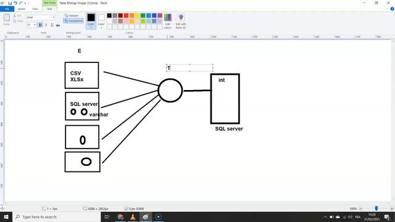Click the volume speaker tray icon

(x=350, y=217)
